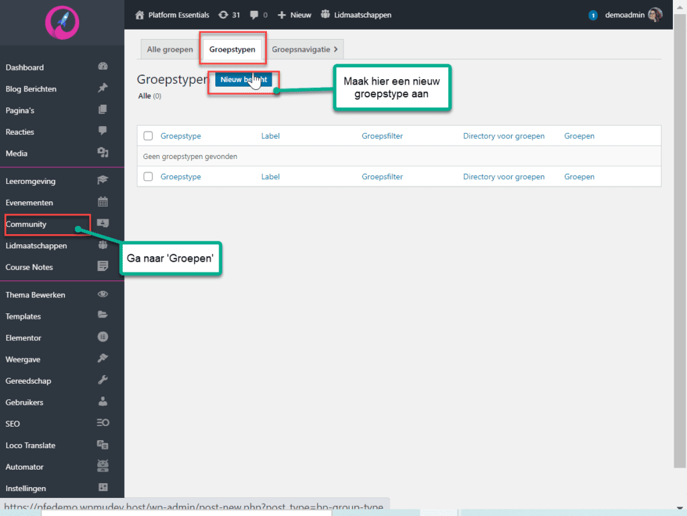Image resolution: width=687 pixels, height=516 pixels.
Task: Sort by Groepen column in header
Action: coord(579,136)
